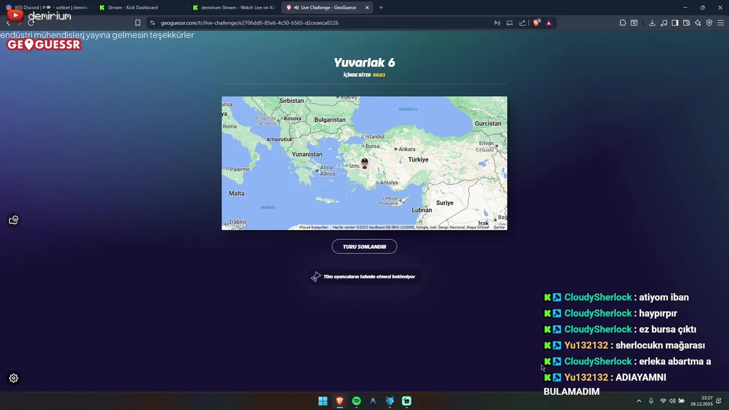Reload the page with the refresh icon

click(31, 23)
